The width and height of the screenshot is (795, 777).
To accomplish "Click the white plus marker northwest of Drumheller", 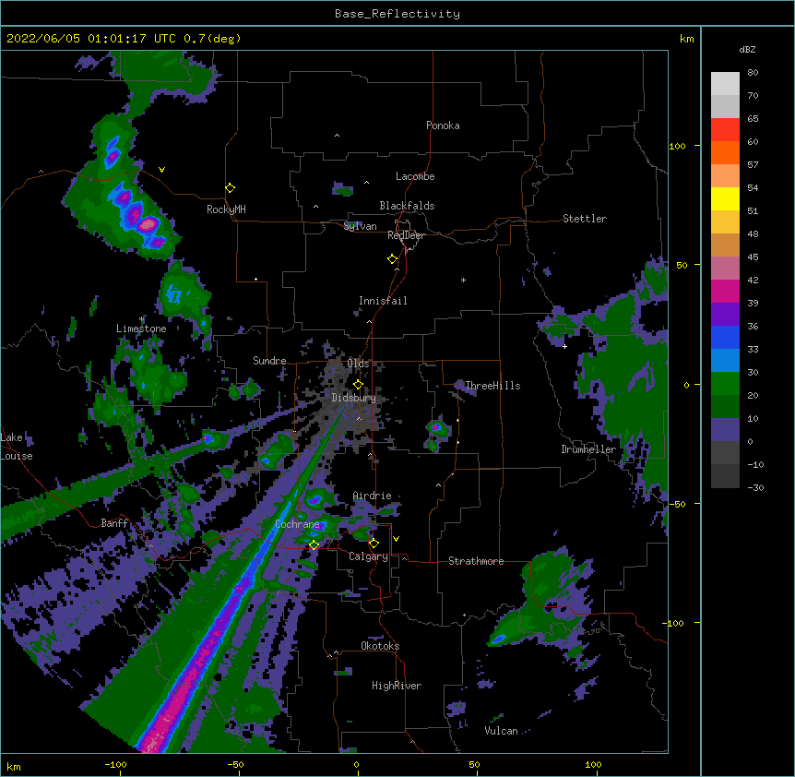I will 564,346.
